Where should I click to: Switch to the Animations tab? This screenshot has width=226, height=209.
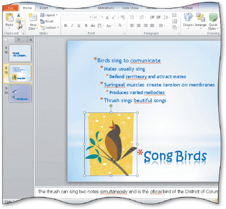pos(106,8)
